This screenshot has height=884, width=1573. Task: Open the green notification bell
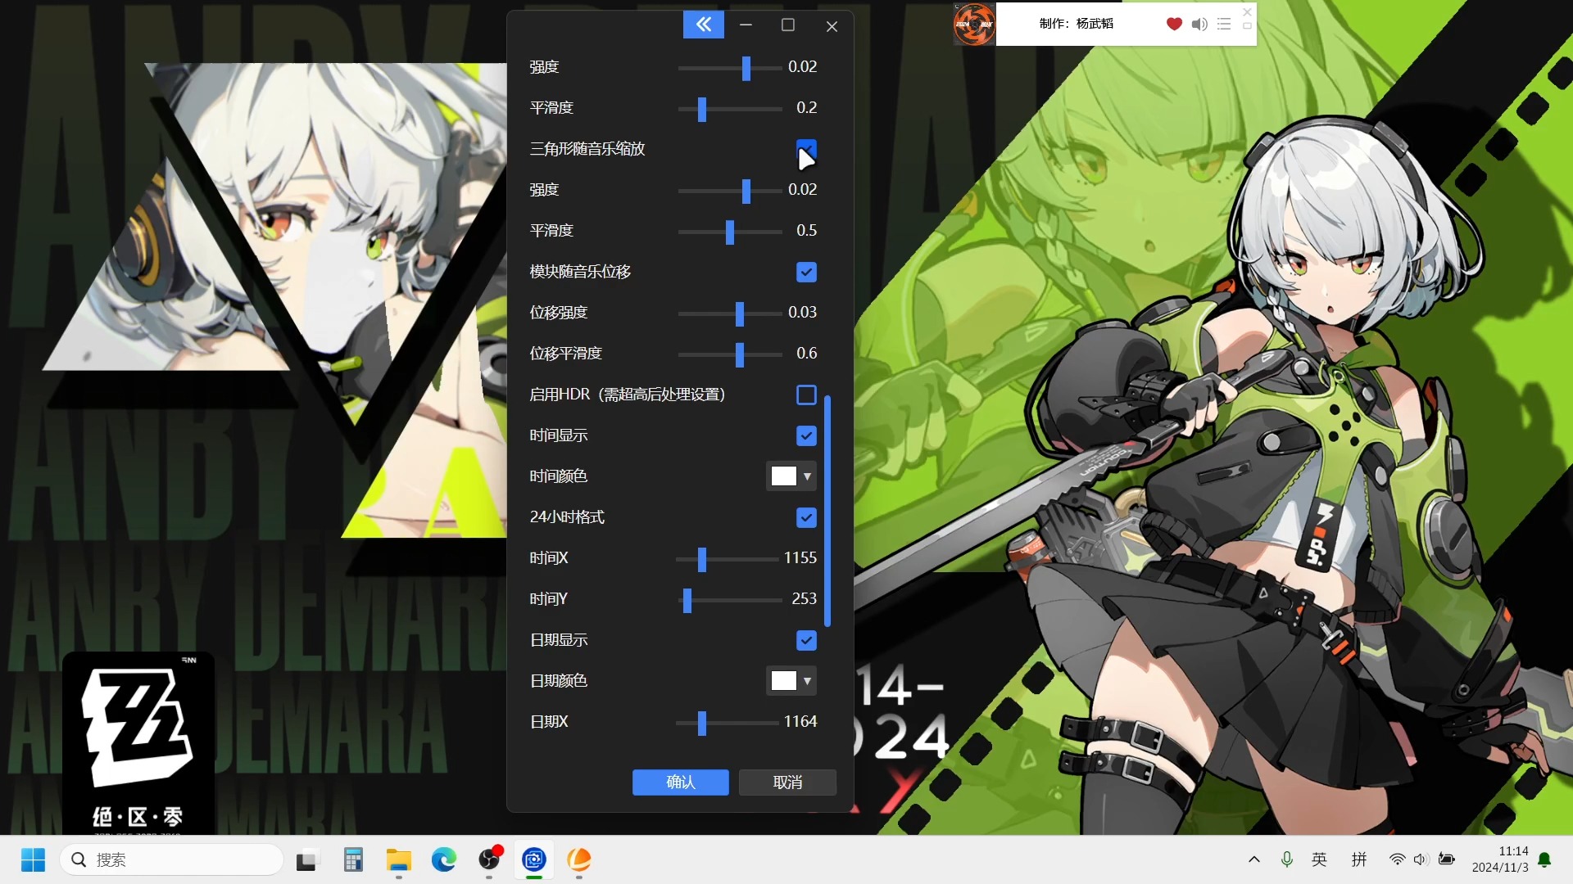pos(1544,859)
